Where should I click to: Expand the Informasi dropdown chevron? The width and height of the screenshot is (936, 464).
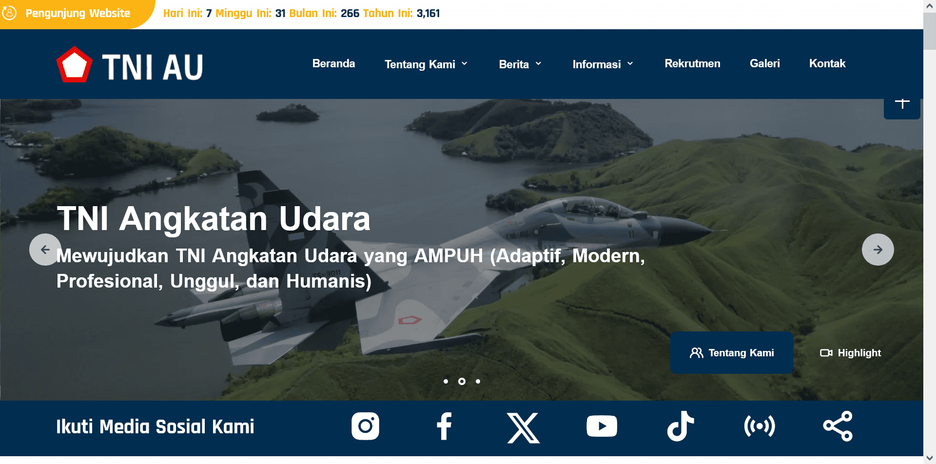point(630,63)
